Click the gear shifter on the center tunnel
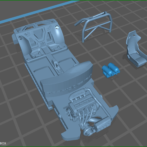The height and width of the screenshot is (147, 147). [x=57, y=66]
